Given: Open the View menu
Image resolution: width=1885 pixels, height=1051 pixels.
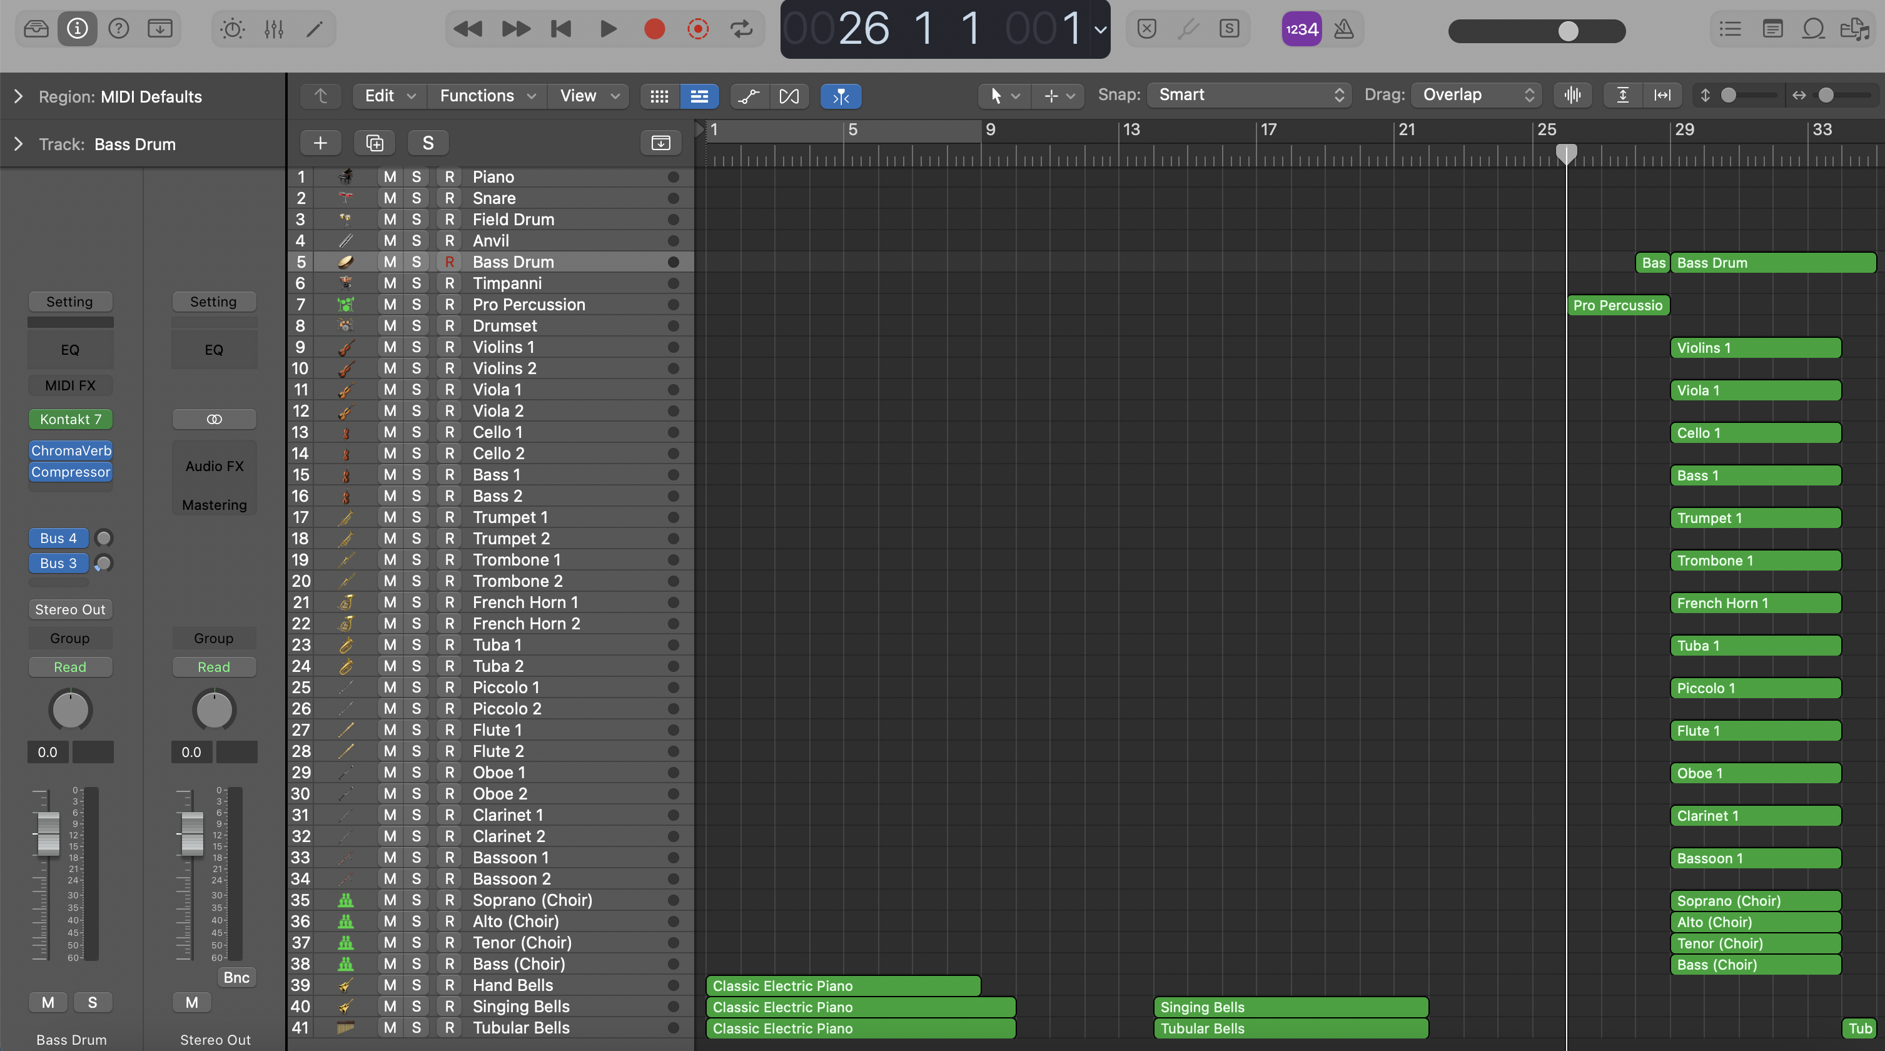Looking at the screenshot, I should (x=589, y=96).
